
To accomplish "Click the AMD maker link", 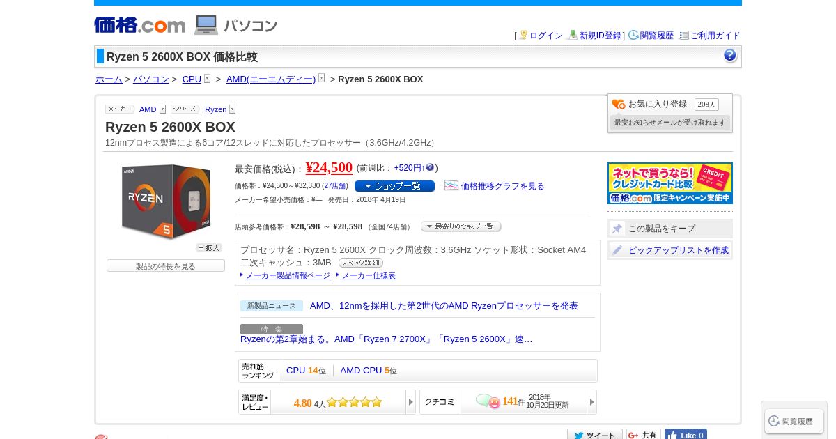I will point(148,109).
